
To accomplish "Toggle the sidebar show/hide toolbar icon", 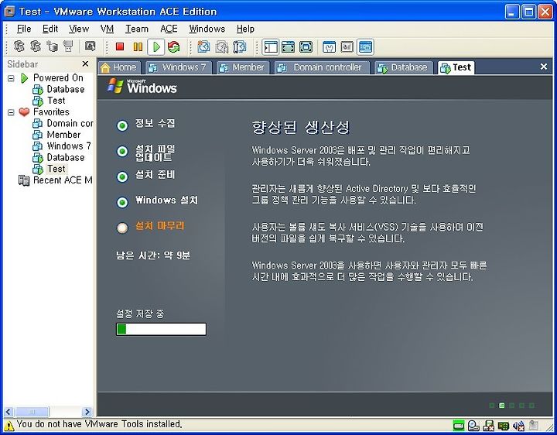I will coord(271,46).
